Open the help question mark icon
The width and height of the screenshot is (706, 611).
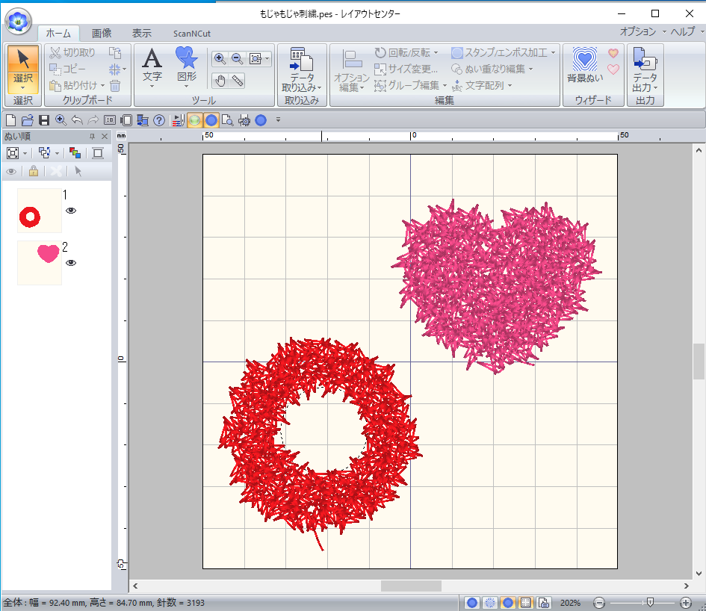point(159,120)
